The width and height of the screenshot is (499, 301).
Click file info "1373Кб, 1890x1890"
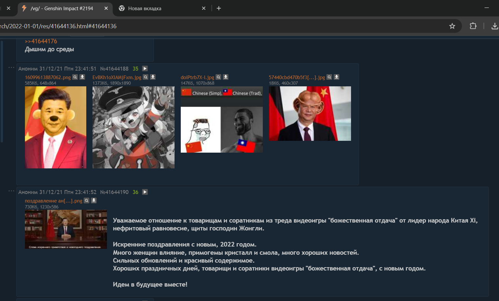coord(112,83)
